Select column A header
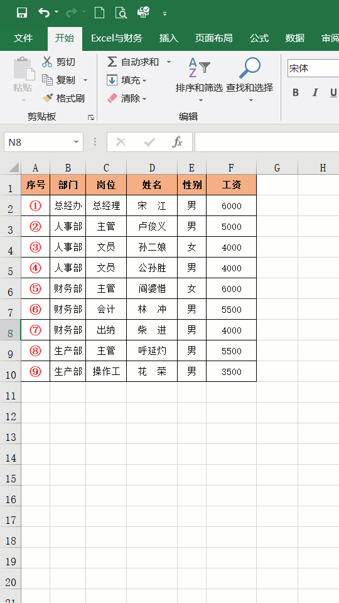Image resolution: width=339 pixels, height=603 pixels. coord(35,168)
